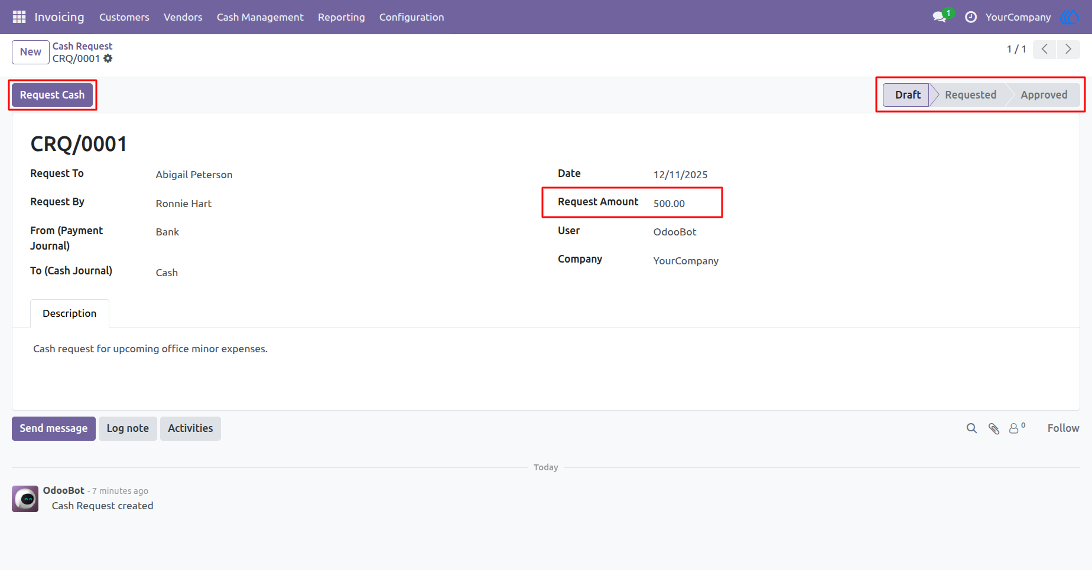Open the Configuration menu
This screenshot has height=570, width=1092.
coord(412,17)
